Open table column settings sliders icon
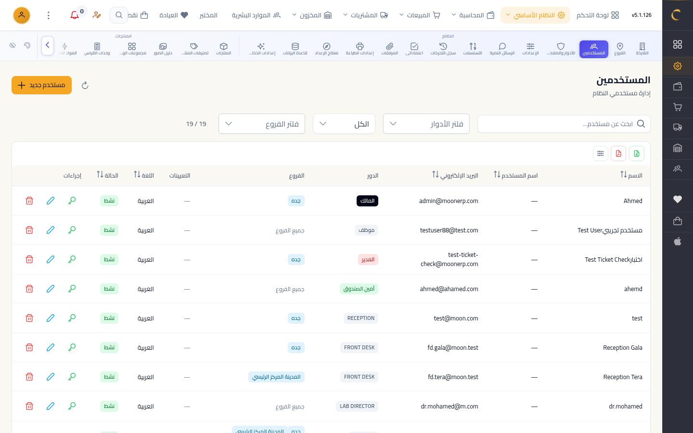 (x=601, y=153)
